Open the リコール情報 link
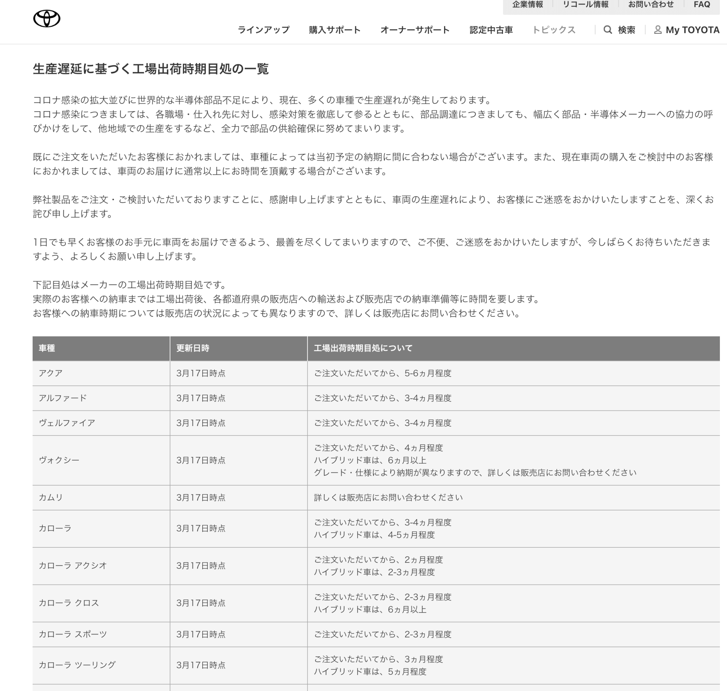The width and height of the screenshot is (727, 691). (x=585, y=4)
